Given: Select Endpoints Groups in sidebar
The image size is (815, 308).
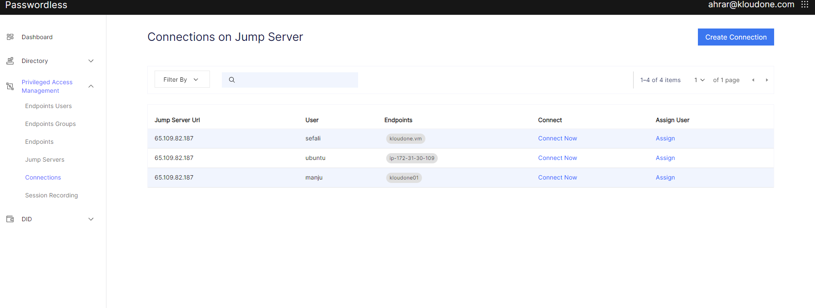Looking at the screenshot, I should (x=50, y=124).
